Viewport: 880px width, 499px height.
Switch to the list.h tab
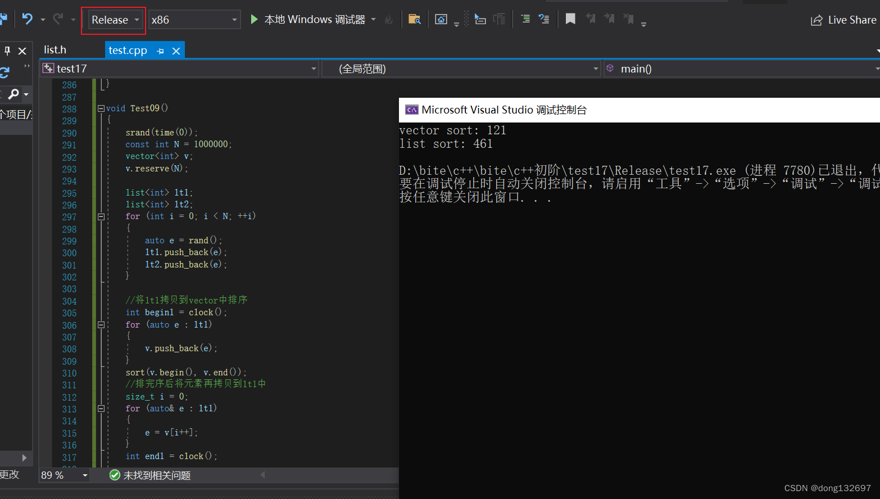55,49
